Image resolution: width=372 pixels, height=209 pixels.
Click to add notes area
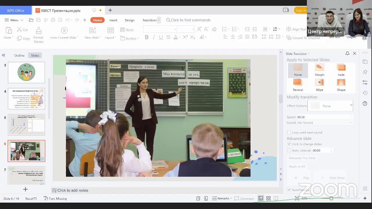pyautogui.click(x=73, y=190)
